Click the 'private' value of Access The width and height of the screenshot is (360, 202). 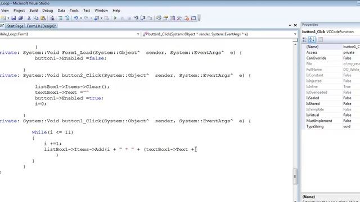(x=349, y=52)
